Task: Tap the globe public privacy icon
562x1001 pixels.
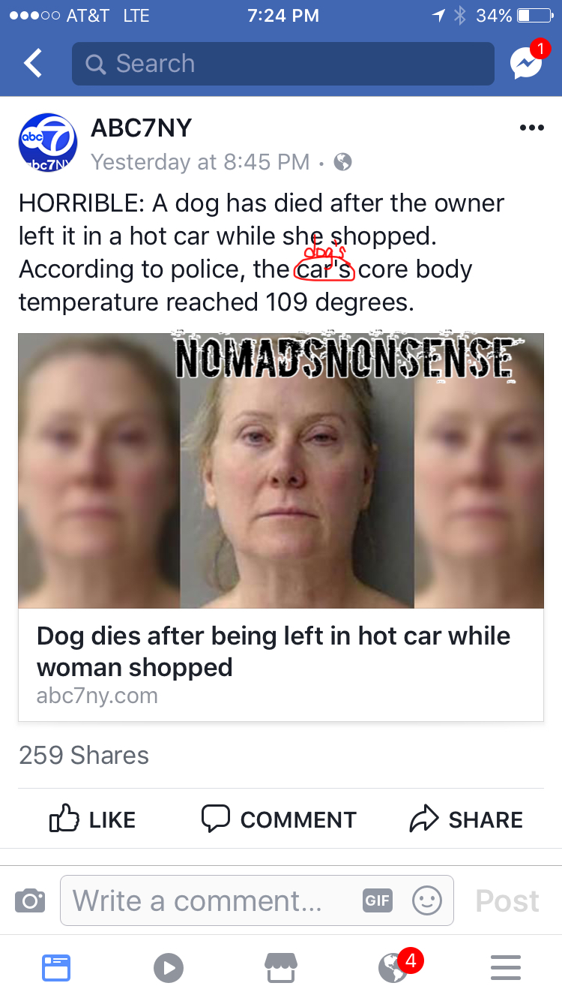Action: click(x=342, y=161)
